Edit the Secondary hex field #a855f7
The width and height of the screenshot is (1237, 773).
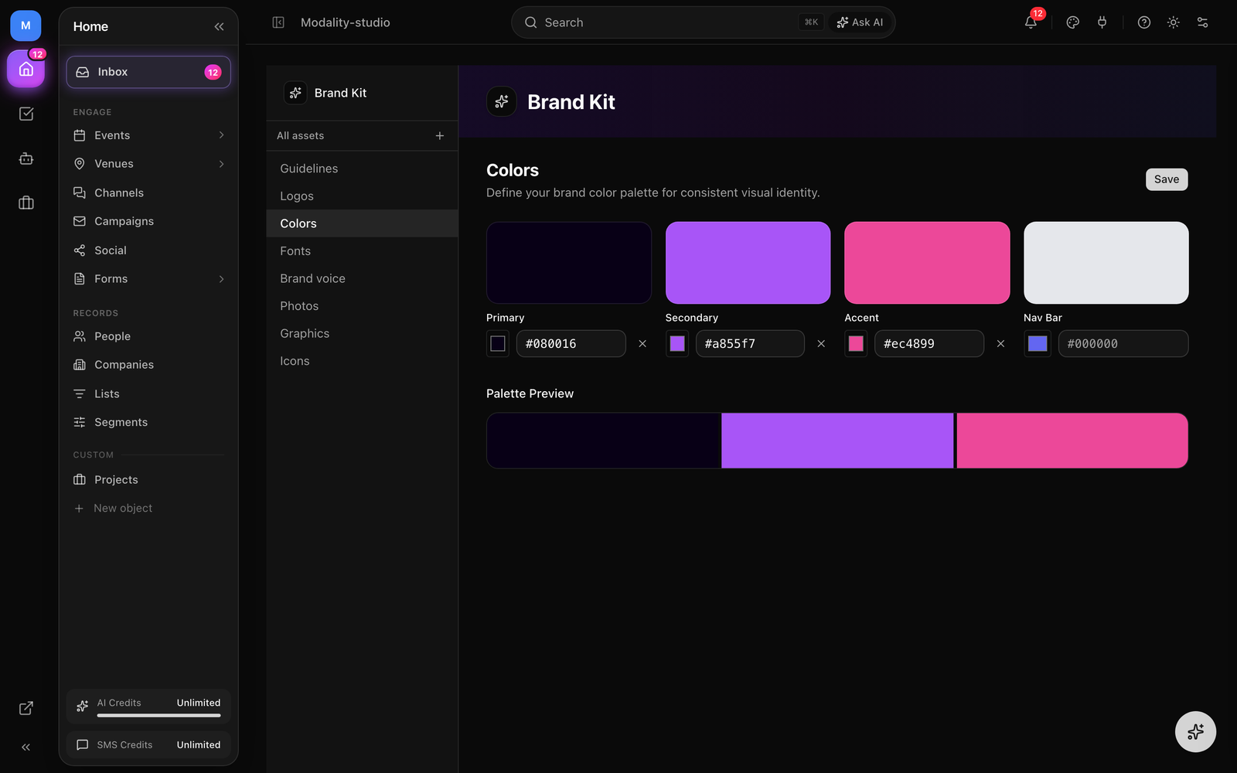click(750, 344)
